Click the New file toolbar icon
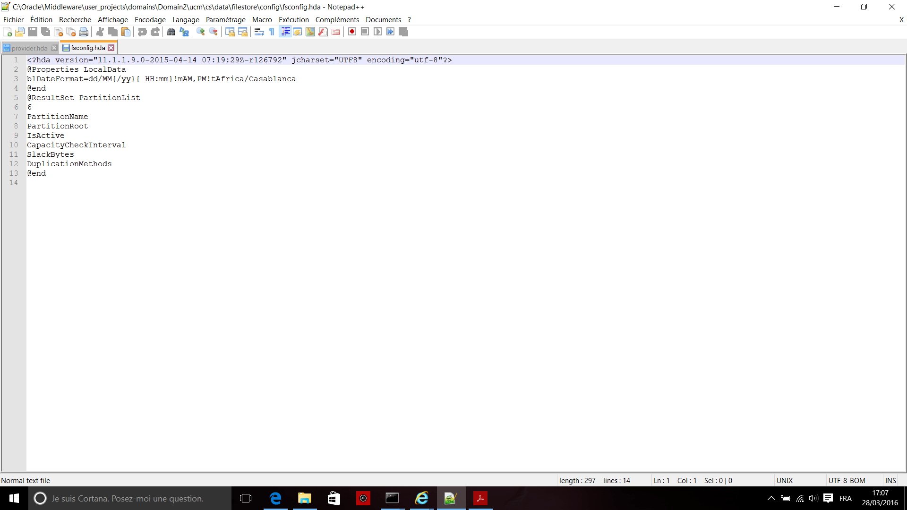907x510 pixels. [8, 32]
